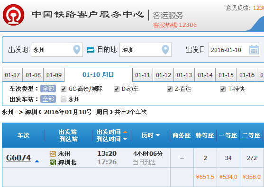Open train G6074 details link
This screenshot has height=187, width=264.
(18, 158)
